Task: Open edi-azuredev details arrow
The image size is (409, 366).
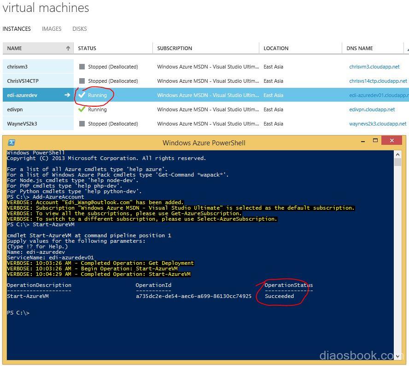Action: pyautogui.click(x=67, y=95)
